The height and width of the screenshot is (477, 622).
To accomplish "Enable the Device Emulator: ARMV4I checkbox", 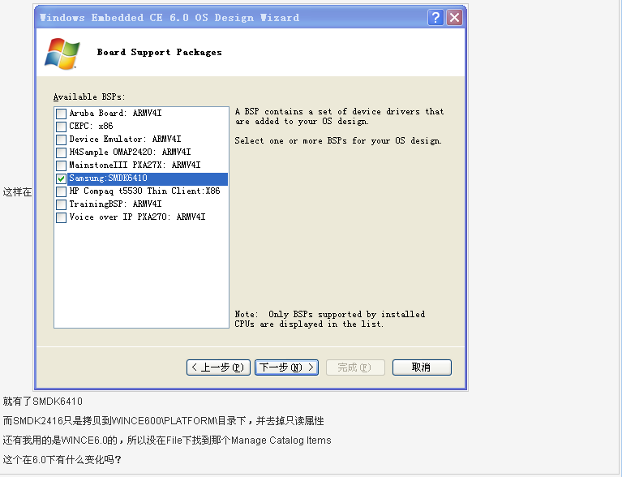I will point(61,140).
